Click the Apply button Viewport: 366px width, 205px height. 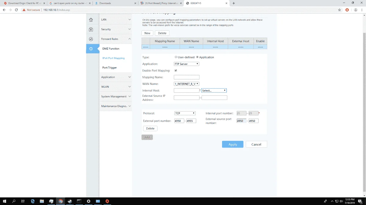click(x=233, y=145)
